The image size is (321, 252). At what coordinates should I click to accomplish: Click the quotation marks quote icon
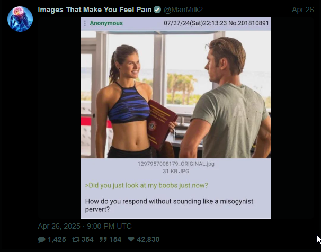103,239
